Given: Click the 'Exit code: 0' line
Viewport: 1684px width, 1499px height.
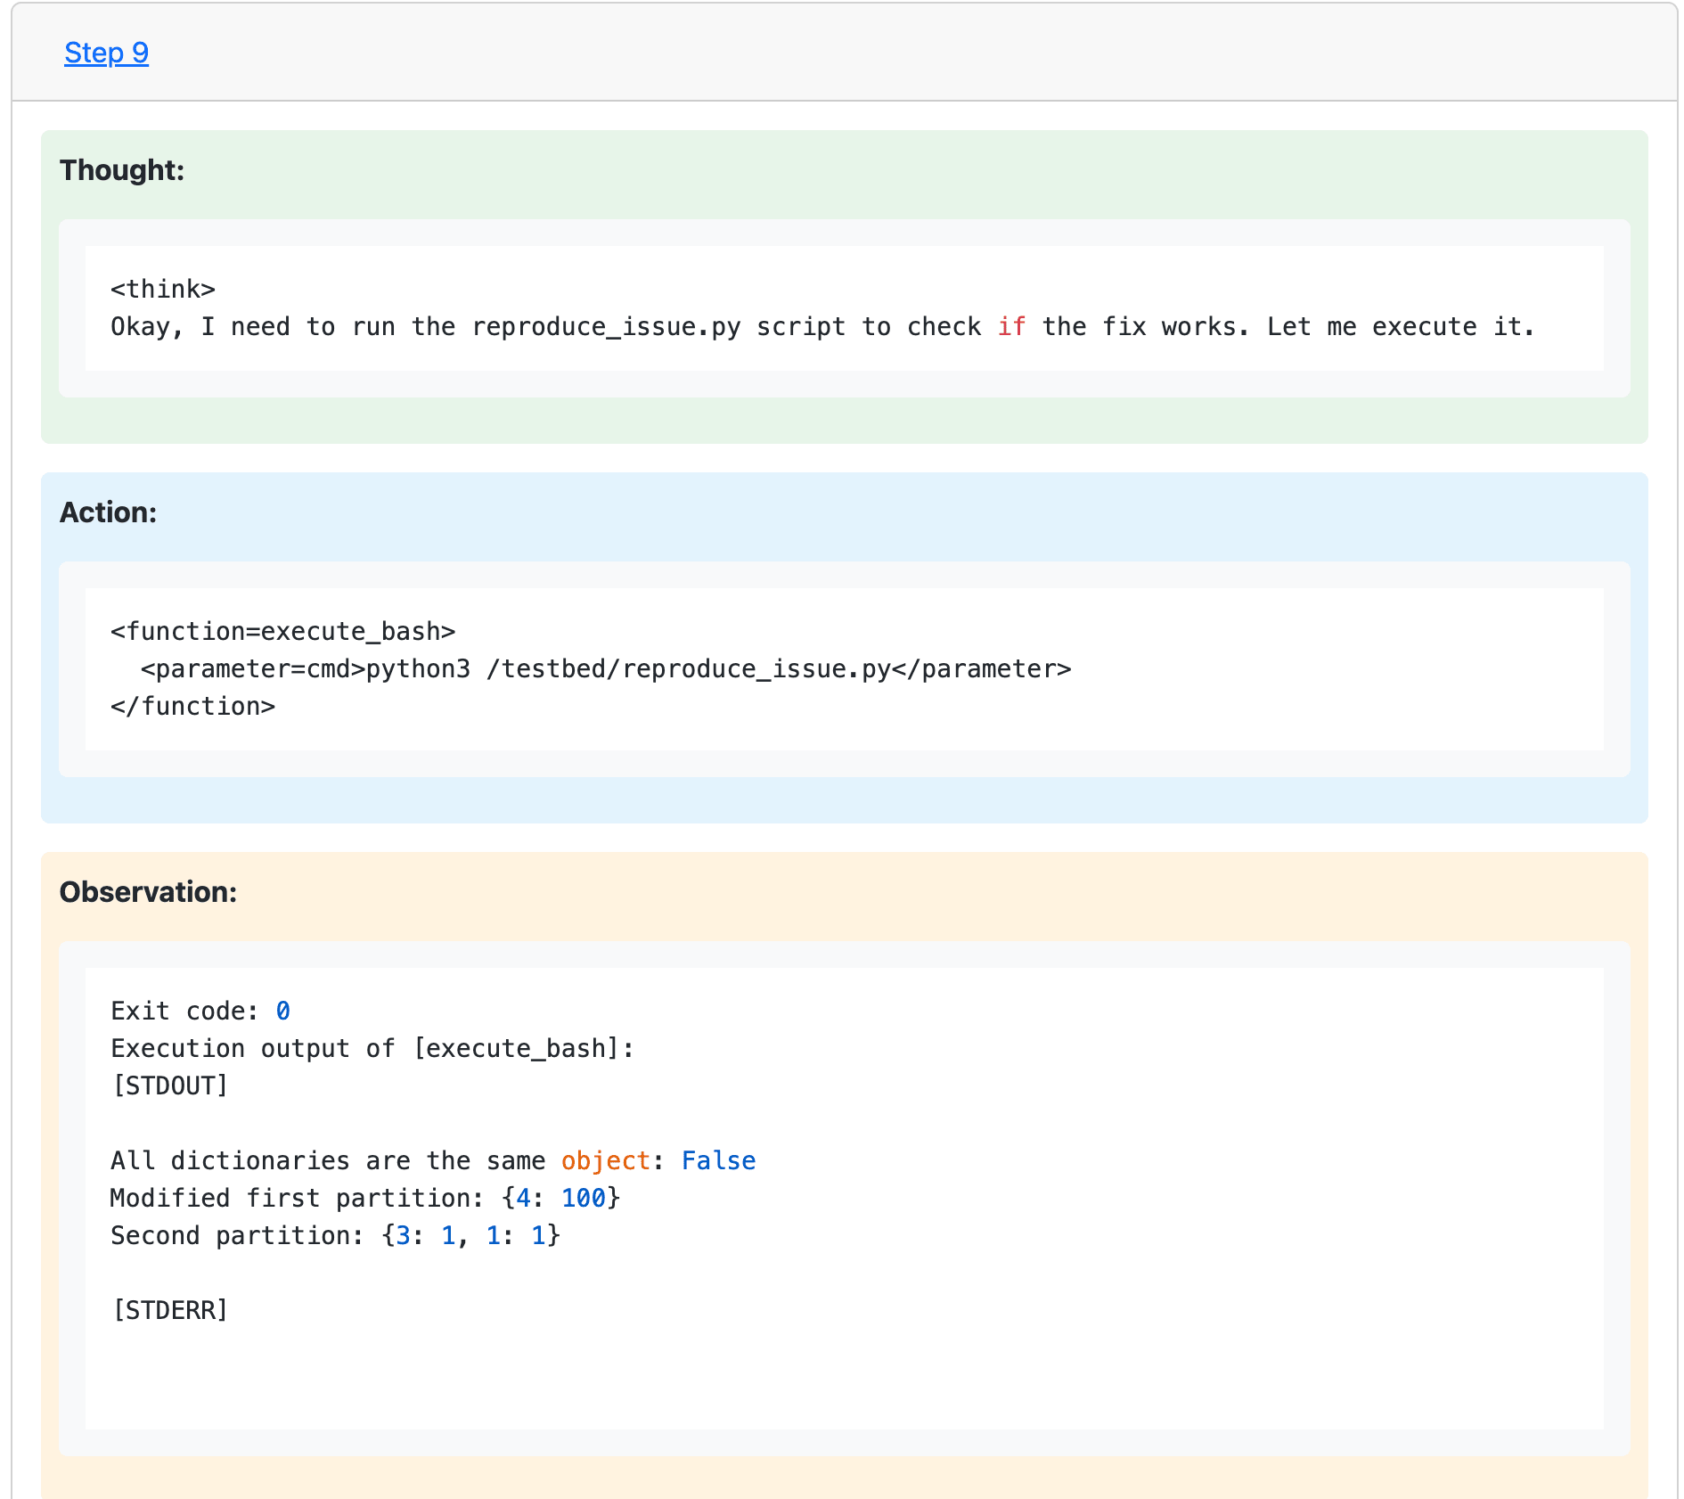Looking at the screenshot, I should [x=200, y=1012].
